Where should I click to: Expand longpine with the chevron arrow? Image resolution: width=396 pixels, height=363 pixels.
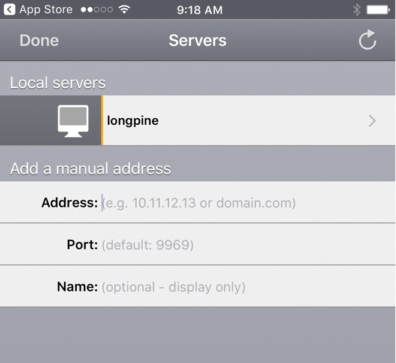(372, 121)
